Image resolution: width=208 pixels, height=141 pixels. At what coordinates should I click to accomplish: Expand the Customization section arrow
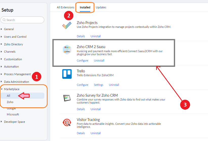(2, 59)
